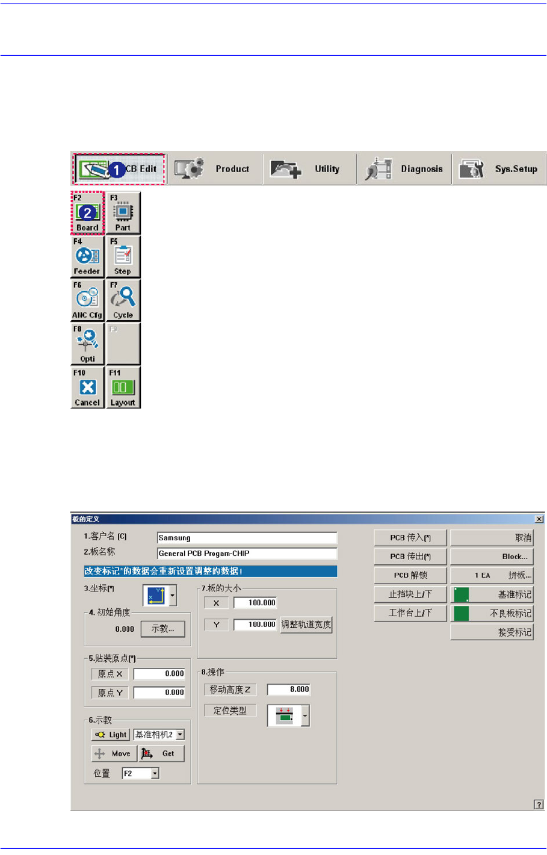Open the 基准相机2 camera dropdown
The height and width of the screenshot is (855, 547).
click(180, 735)
